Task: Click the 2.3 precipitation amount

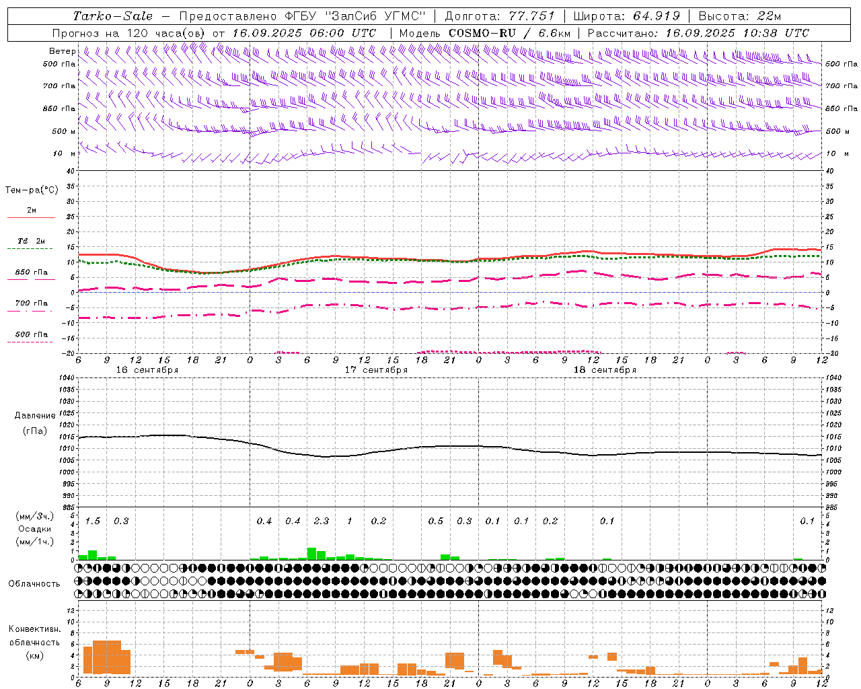Action: pos(322,521)
